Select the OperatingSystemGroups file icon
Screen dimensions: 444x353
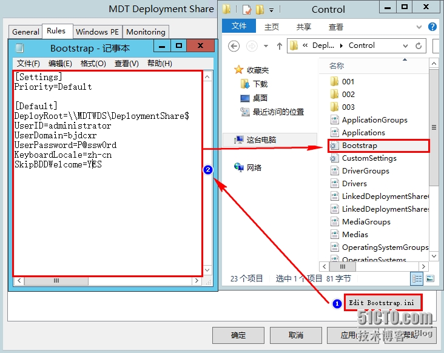[334, 247]
